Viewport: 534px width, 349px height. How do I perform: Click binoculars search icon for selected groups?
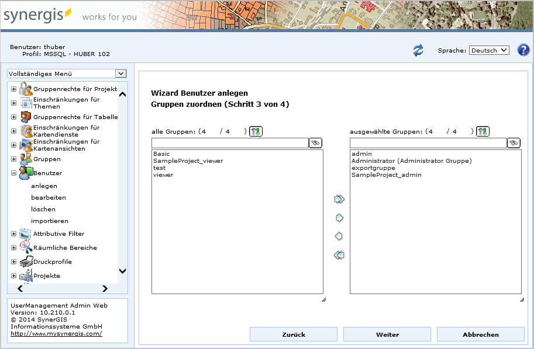(514, 143)
